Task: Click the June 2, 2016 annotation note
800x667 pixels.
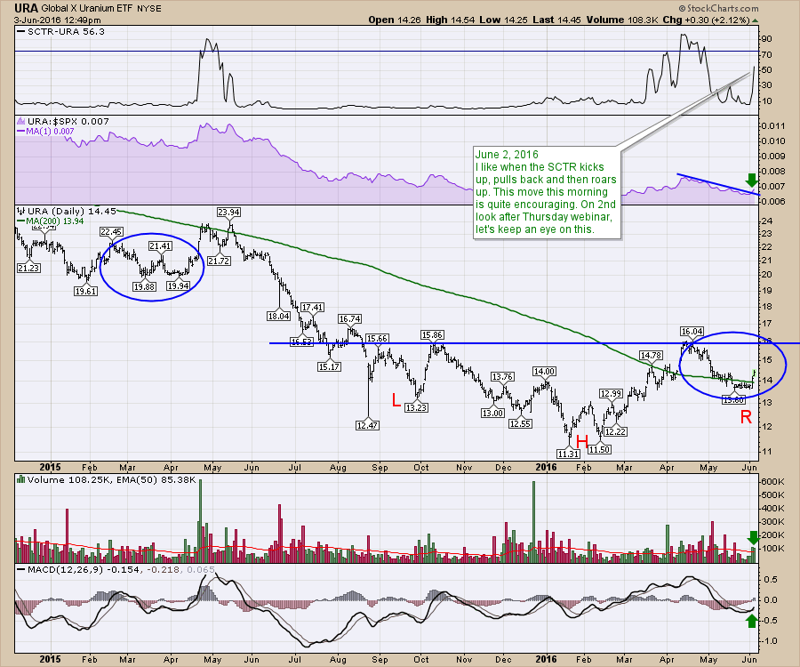Action: (x=547, y=192)
